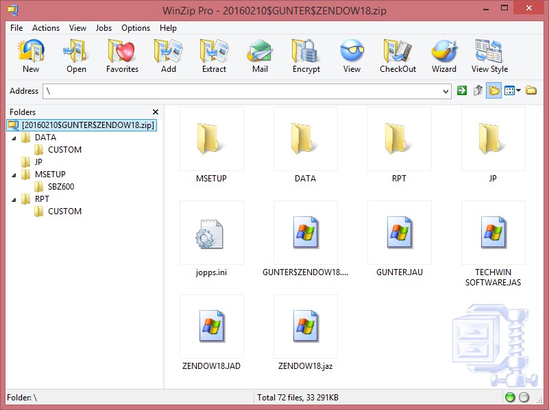
Task: Open the views dropdown next to address bar
Action: [x=513, y=91]
